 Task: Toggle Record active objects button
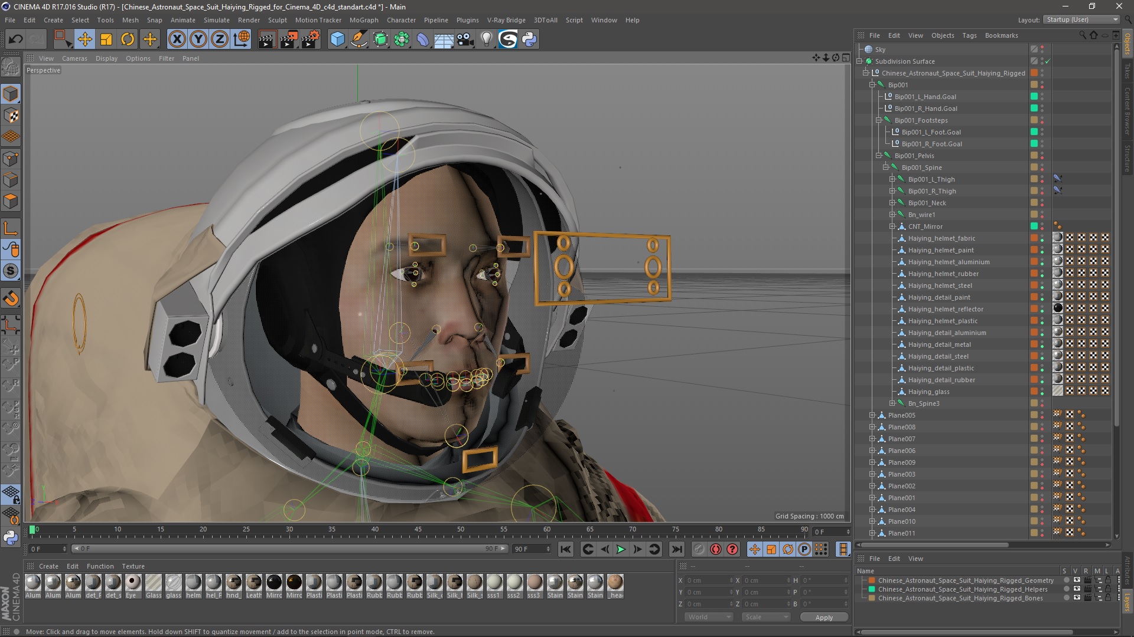tap(699, 549)
